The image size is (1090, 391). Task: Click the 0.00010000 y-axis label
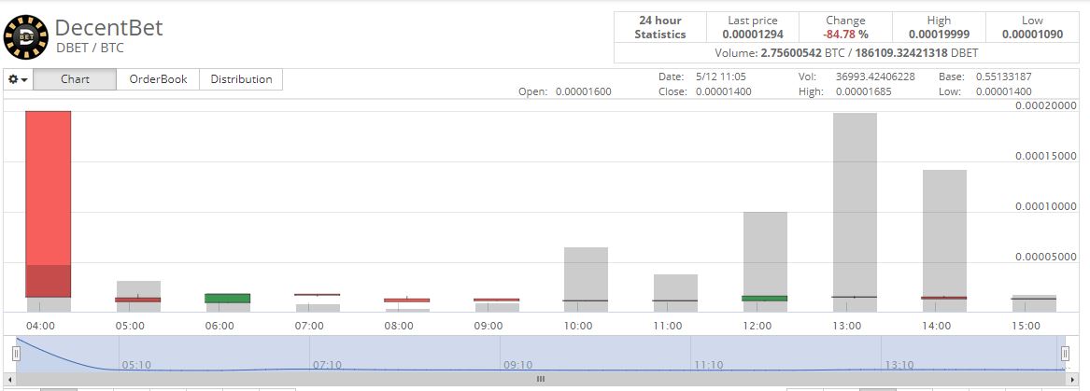tap(1045, 206)
